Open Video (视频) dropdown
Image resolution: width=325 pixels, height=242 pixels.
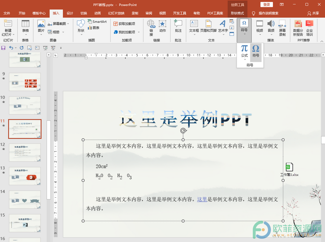click(260, 28)
